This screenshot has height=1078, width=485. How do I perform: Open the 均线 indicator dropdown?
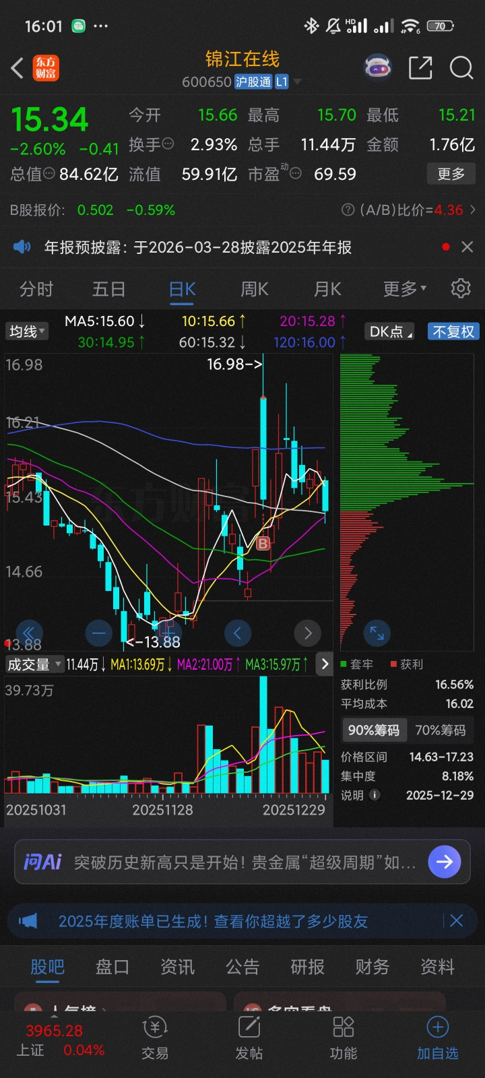point(27,331)
